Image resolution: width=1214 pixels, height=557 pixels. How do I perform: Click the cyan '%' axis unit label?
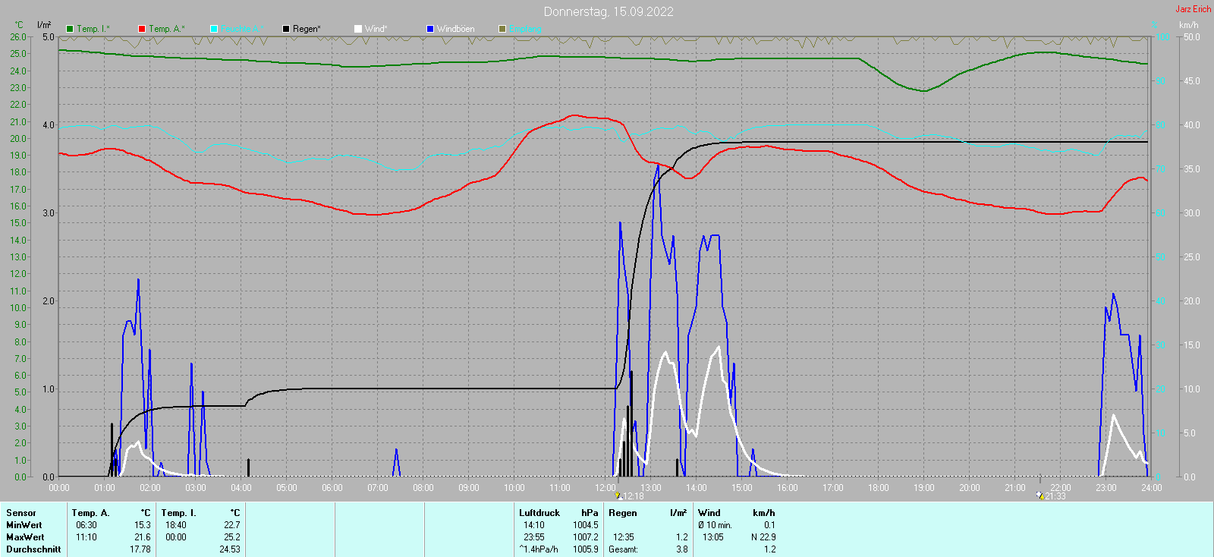pyautogui.click(x=1155, y=25)
